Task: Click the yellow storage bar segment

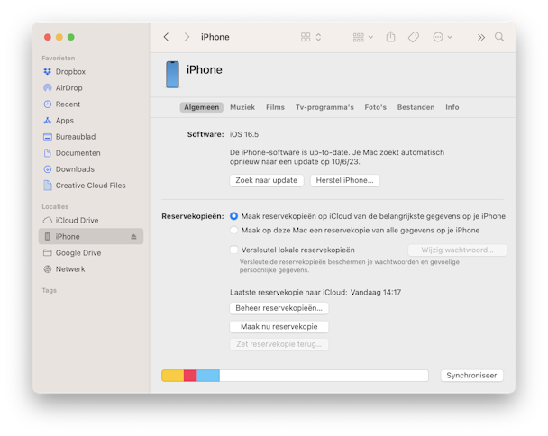Action: (173, 376)
